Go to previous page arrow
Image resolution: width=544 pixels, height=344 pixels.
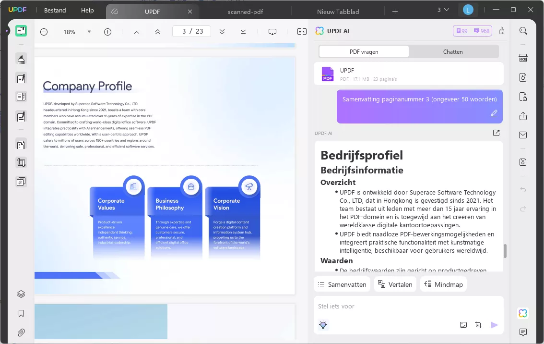(x=158, y=32)
